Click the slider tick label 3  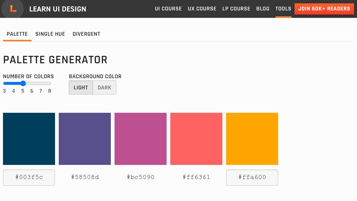[x=4, y=91]
